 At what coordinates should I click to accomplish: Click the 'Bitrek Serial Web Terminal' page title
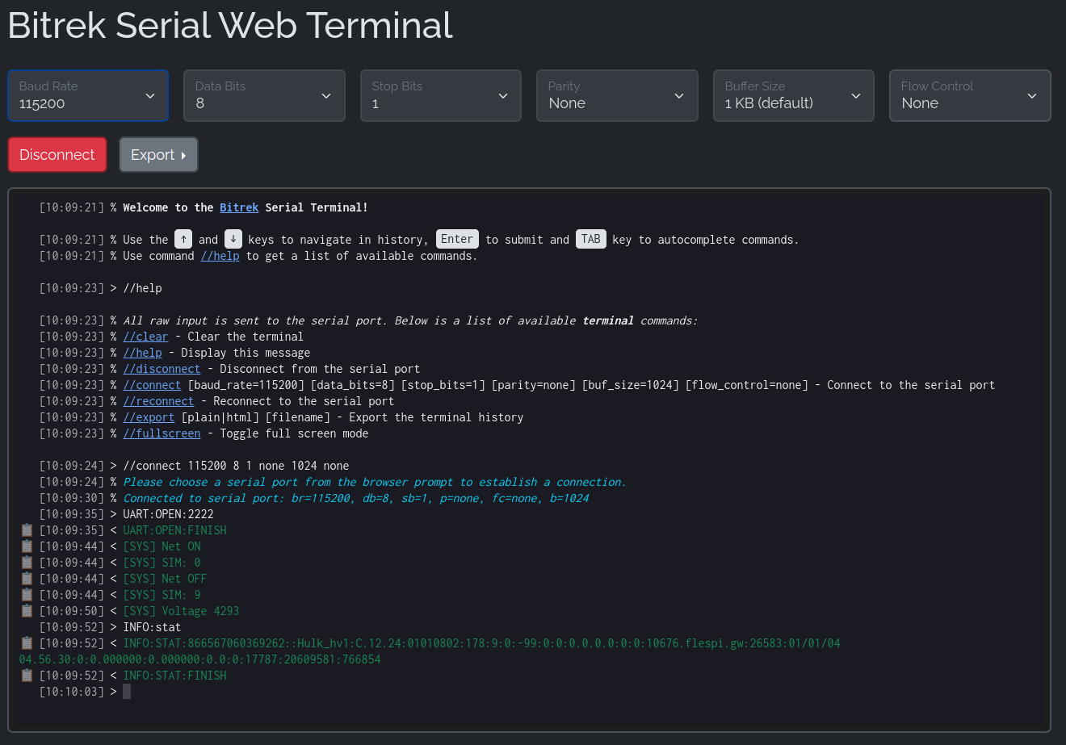[230, 25]
